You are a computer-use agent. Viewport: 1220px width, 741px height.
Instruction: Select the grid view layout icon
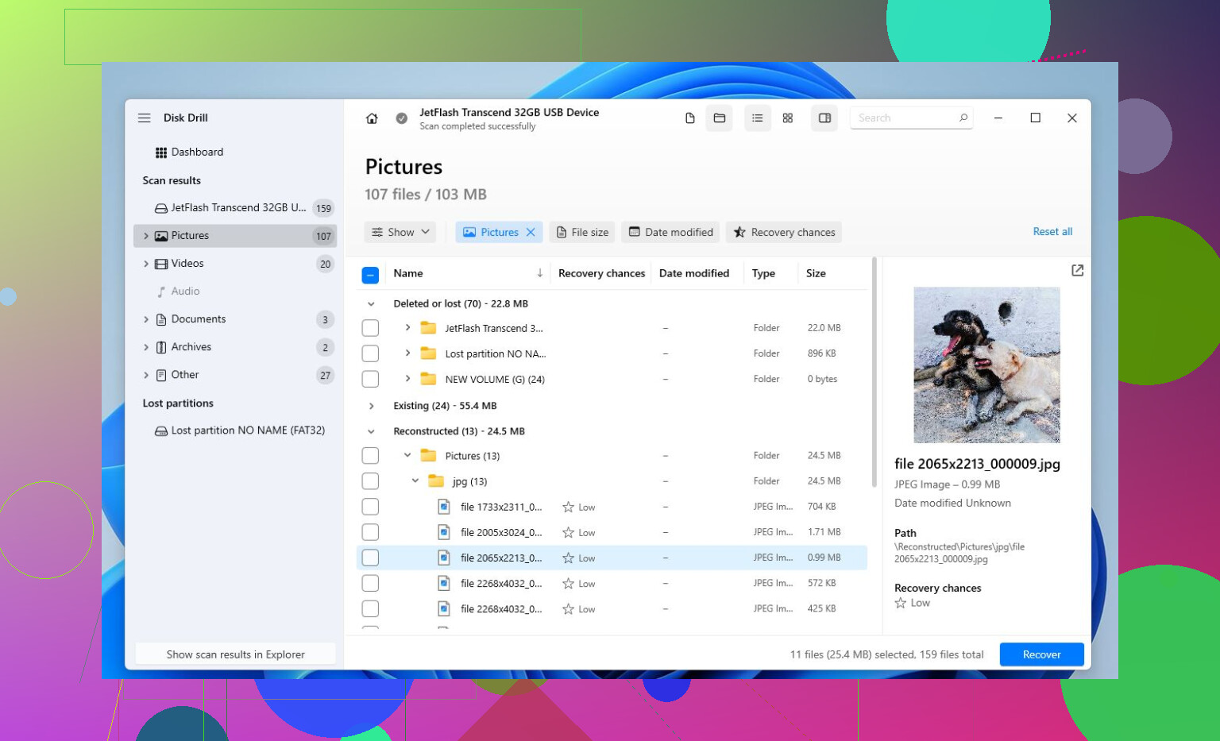point(788,118)
